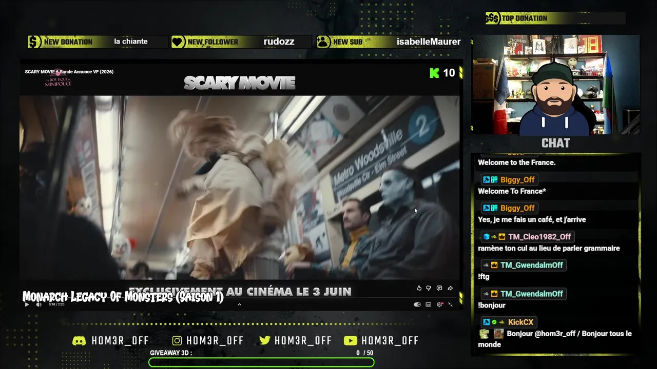Click 'HOM3R_OFF' next to YouTube icon
The width and height of the screenshot is (657, 369).
coord(390,341)
